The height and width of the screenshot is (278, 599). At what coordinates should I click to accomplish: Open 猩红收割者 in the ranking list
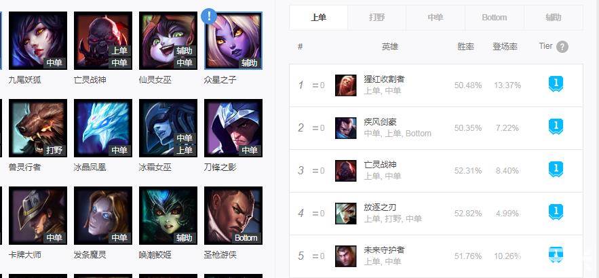(385, 79)
